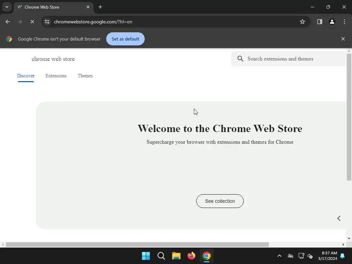Click the scroll left arrow
The width and height of the screenshot is (352, 264).
tap(2, 244)
